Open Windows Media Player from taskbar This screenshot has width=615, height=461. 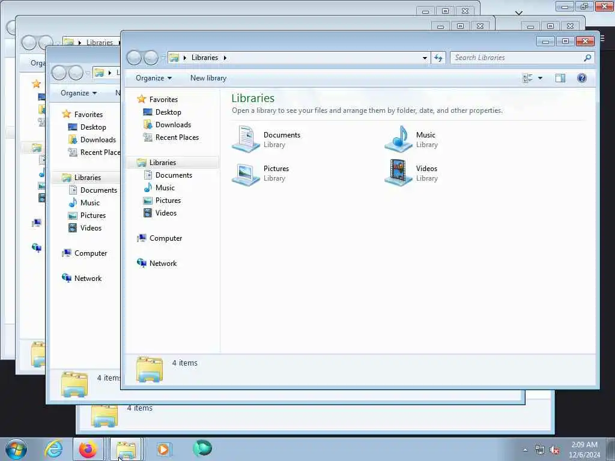tap(163, 449)
